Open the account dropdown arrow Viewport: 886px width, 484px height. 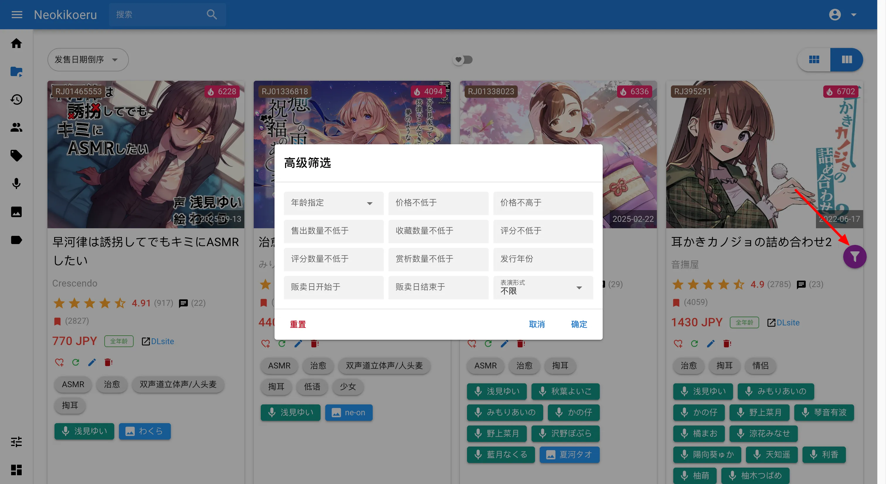pyautogui.click(x=854, y=14)
